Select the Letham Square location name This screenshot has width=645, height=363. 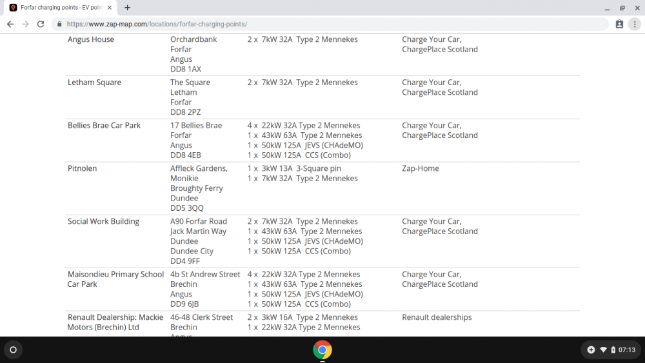coord(95,83)
